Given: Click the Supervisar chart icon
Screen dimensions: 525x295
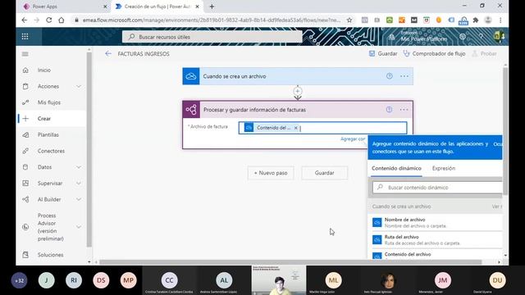Looking at the screenshot, I should (25, 184).
